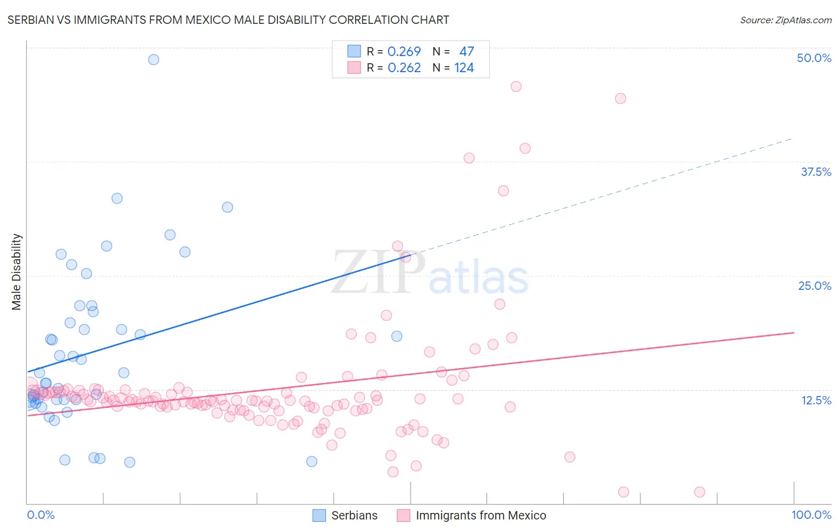Click the chart title text
839x532 pixels.
click(228, 20)
